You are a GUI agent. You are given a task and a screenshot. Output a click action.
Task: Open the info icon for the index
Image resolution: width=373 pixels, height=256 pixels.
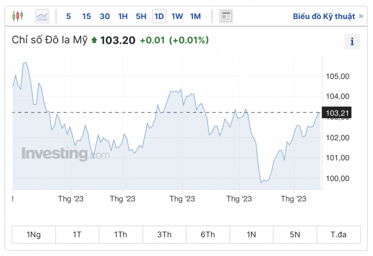click(352, 41)
